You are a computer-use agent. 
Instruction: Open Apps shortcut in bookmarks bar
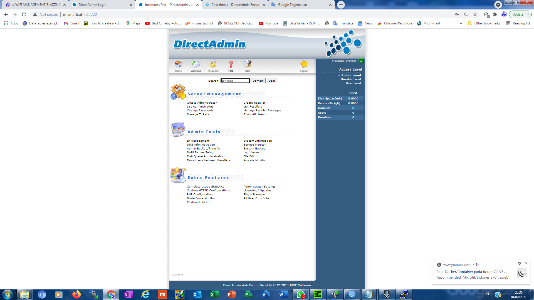click(11, 23)
